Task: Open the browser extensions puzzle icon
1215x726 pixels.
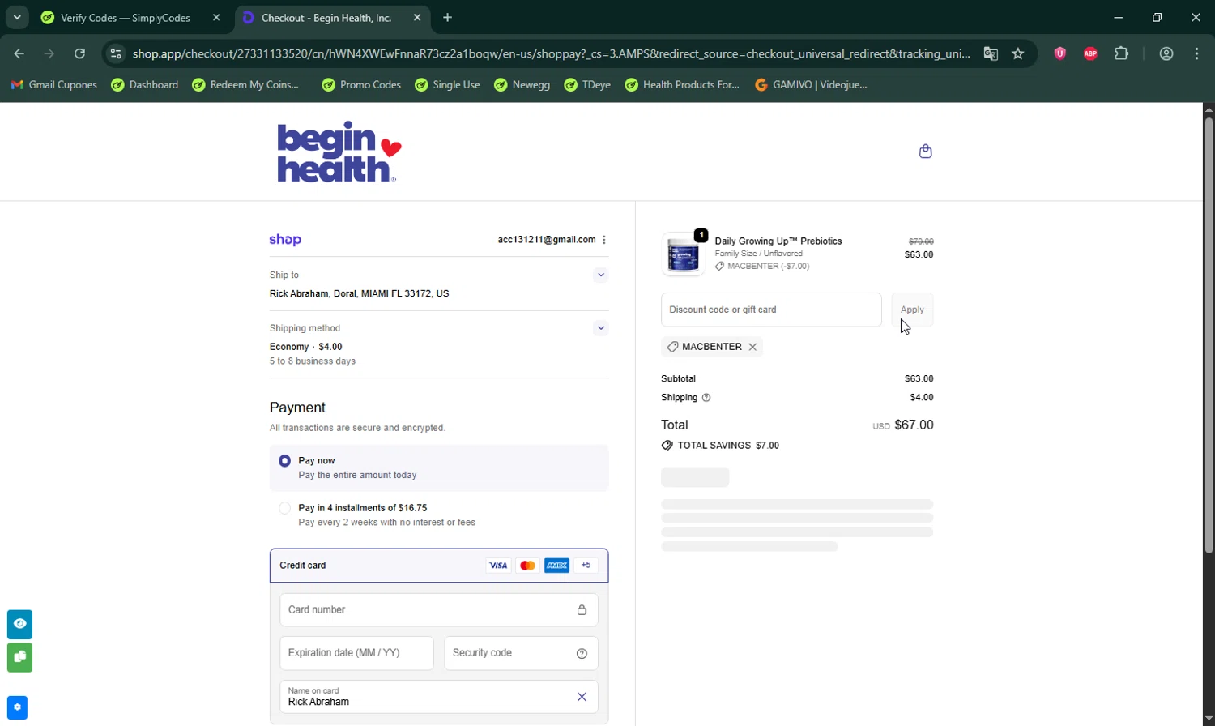Action: click(x=1121, y=53)
